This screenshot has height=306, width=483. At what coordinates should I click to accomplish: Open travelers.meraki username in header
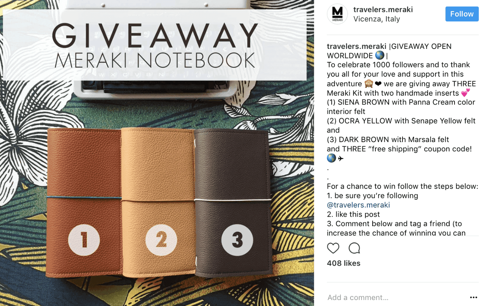tap(383, 9)
